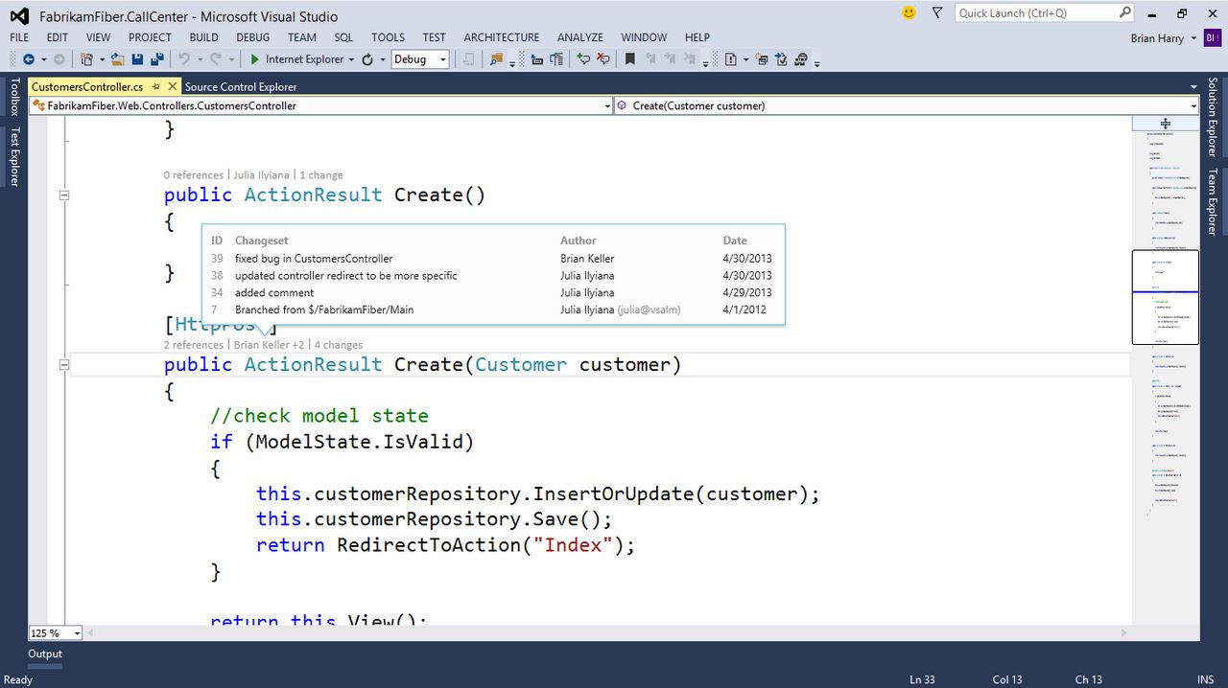Click the yellow smiley feedback icon
Screen dimensions: 1228x688
tap(909, 12)
